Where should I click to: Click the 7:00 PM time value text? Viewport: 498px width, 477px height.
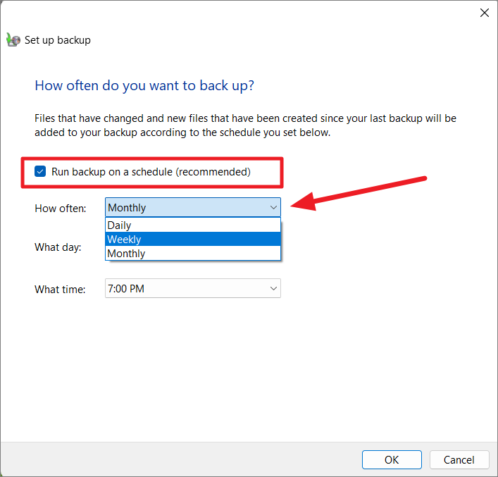[126, 289]
